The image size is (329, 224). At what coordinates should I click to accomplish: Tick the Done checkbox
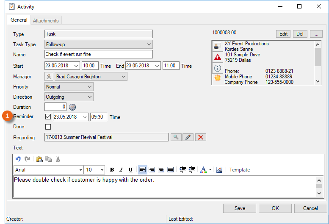point(48,127)
